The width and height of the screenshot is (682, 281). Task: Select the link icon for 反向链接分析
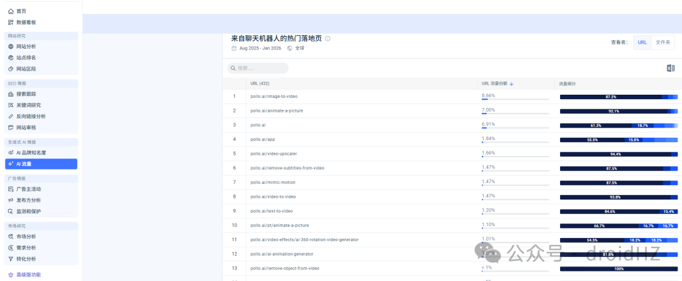coord(11,116)
